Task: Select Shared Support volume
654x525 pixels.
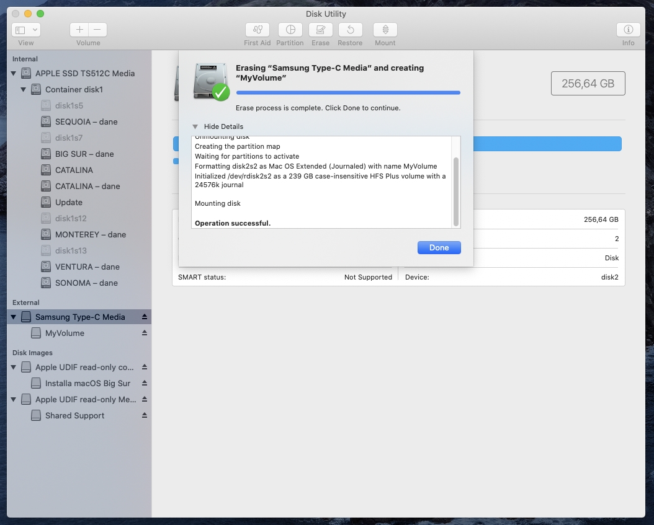Action: (79, 415)
